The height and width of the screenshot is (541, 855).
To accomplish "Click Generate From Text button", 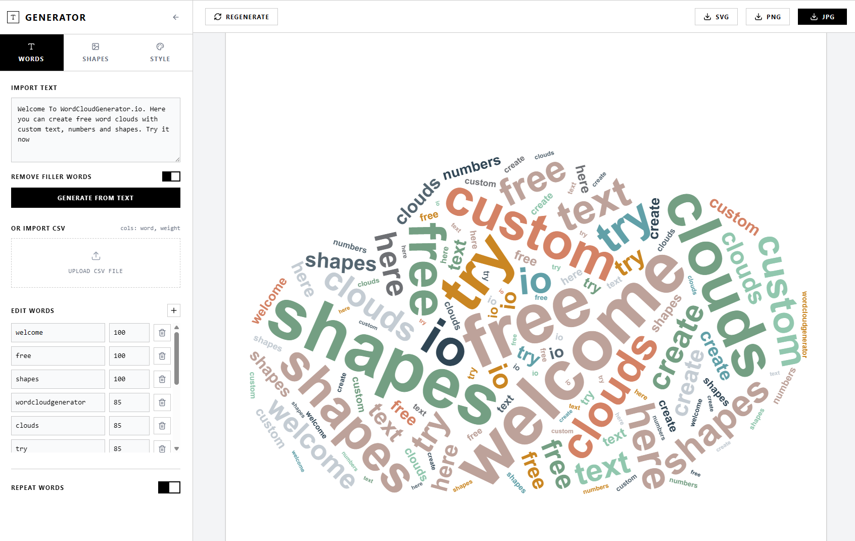I will tap(96, 198).
